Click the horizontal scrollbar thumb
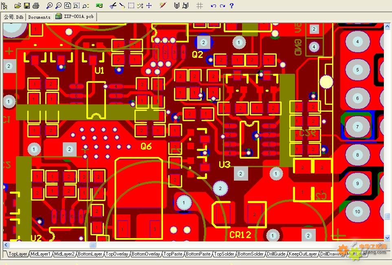 tap(92, 245)
